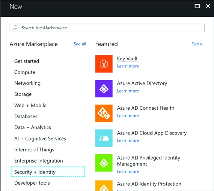Select the Enterprise Integration category
This screenshot has width=214, height=191.
(x=39, y=161)
